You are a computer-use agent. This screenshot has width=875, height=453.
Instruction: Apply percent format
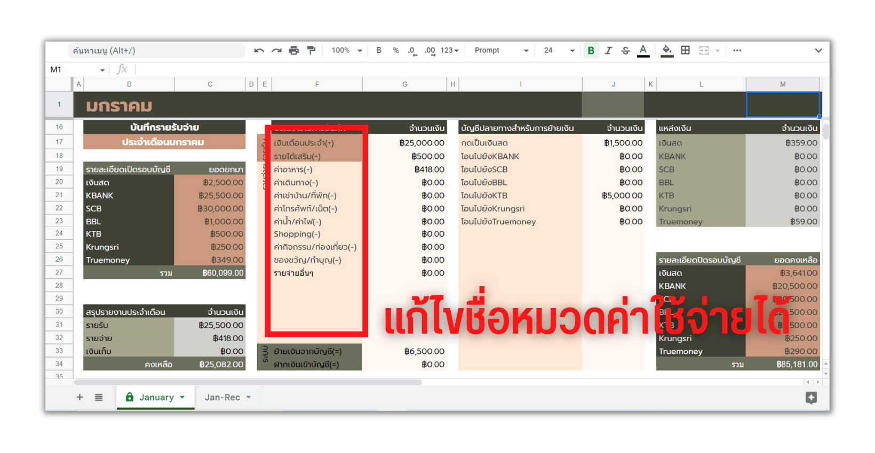click(396, 51)
